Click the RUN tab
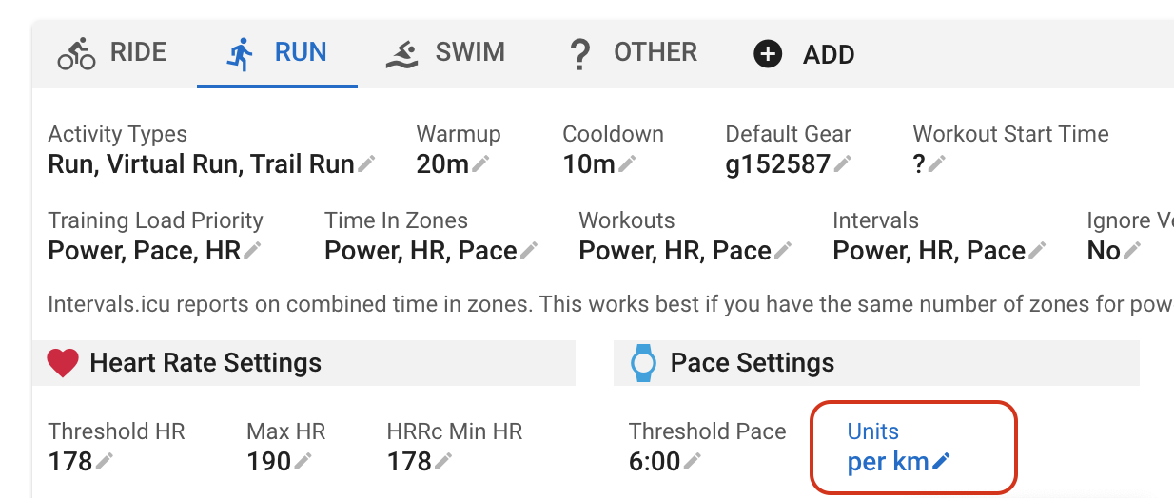This screenshot has height=498, width=1174. [x=277, y=52]
